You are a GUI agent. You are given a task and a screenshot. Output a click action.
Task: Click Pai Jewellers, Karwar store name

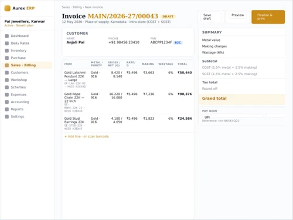click(x=25, y=22)
